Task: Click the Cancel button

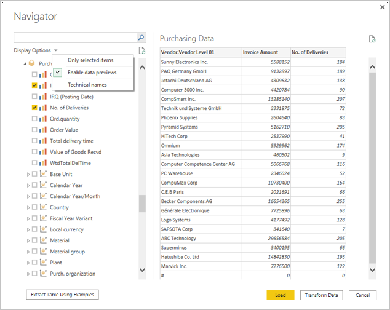Action: 362,295
